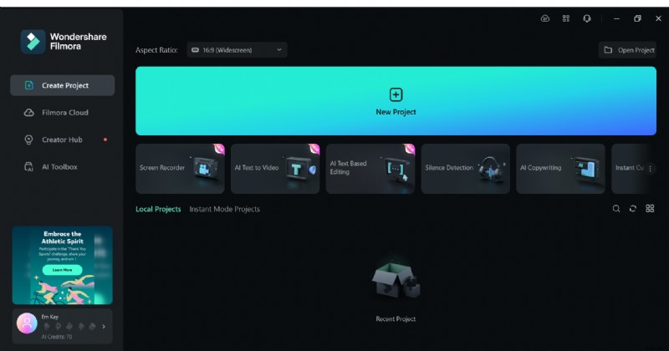Image resolution: width=669 pixels, height=351 pixels.
Task: Click the AI Text Based Editing bracket icon
Action: [x=395, y=169]
